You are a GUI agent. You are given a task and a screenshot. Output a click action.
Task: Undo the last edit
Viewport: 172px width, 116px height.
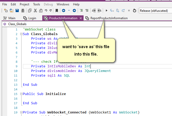(46, 10)
